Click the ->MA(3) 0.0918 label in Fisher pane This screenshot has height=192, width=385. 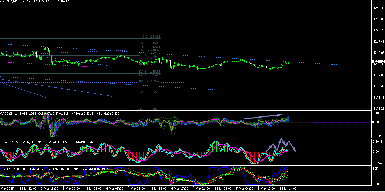coord(31,142)
